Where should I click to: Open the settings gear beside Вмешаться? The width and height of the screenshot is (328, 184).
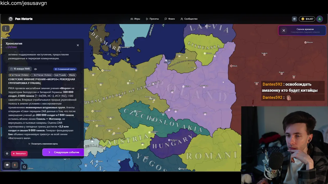[7, 153]
